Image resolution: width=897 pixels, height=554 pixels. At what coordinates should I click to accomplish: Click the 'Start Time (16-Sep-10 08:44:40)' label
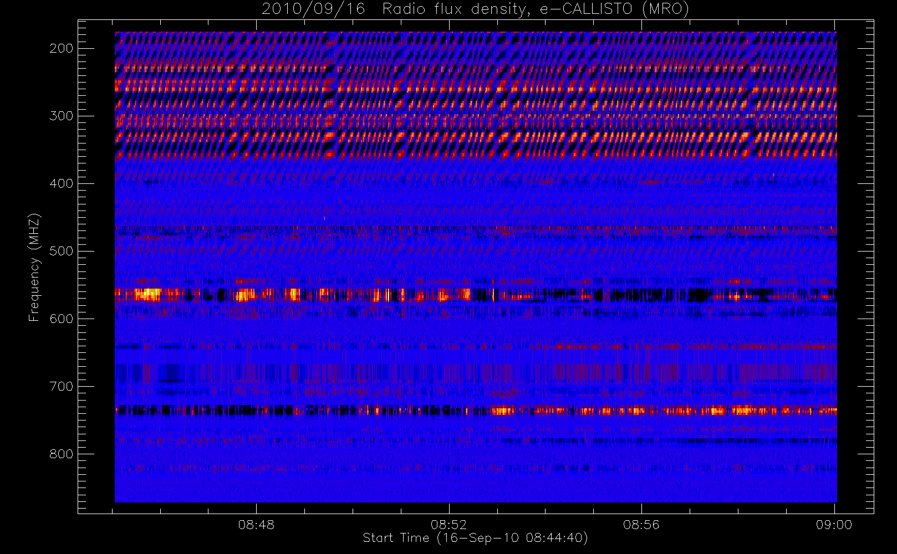[475, 538]
